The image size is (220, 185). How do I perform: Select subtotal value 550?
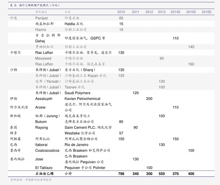[162, 174]
